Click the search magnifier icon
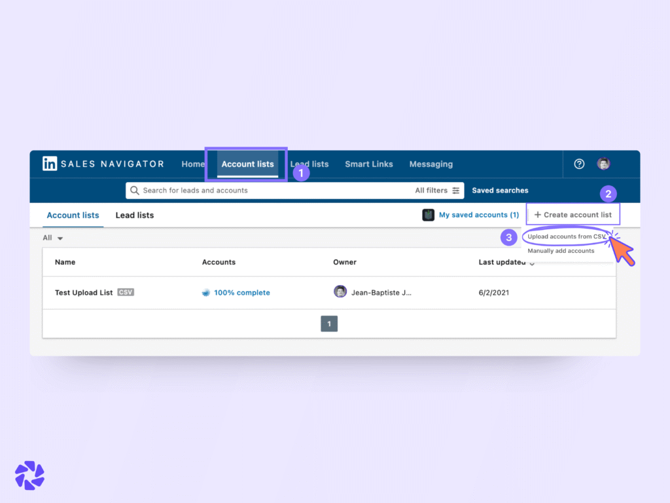This screenshot has width=670, height=503. pos(135,190)
